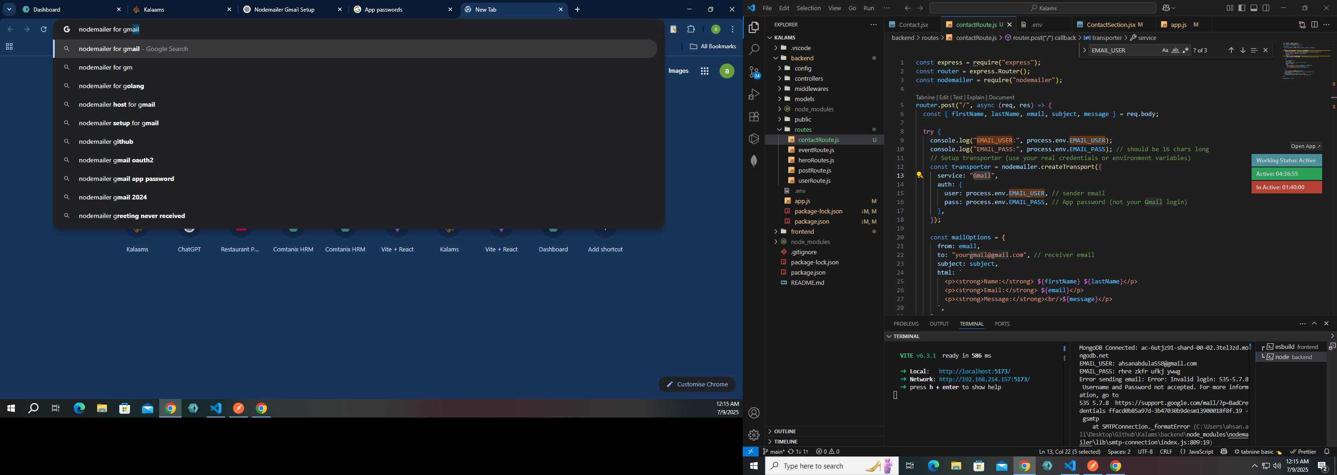Click the notifications bell in VS Code status bar
The width and height of the screenshot is (1337, 475).
click(1327, 452)
